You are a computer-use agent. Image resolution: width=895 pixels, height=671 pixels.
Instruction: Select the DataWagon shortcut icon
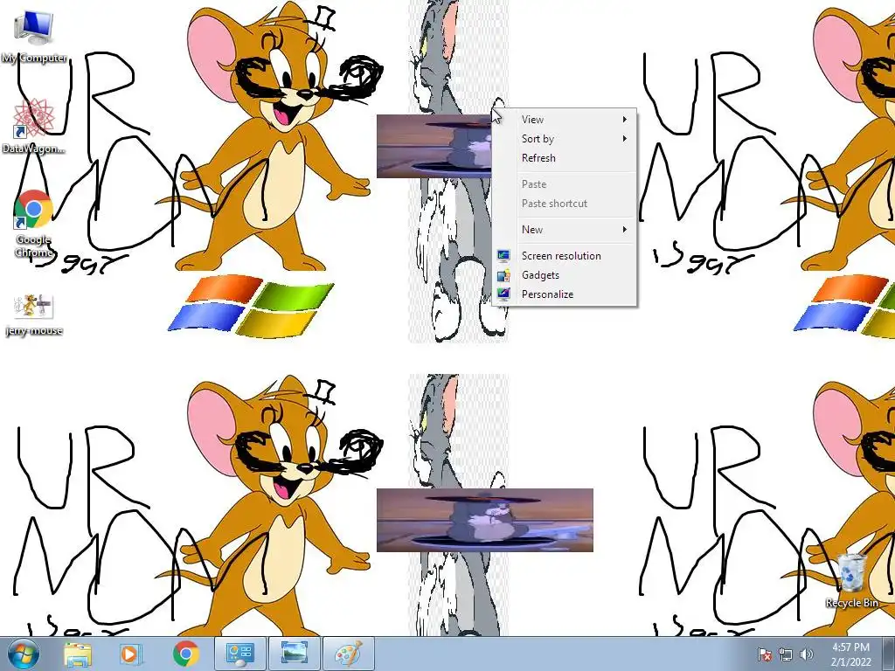coord(34,126)
